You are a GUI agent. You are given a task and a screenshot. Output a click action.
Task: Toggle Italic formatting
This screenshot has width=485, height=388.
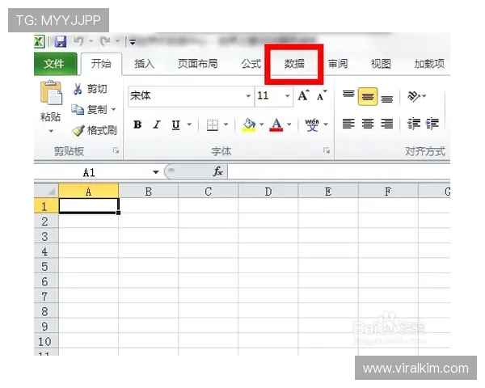157,124
